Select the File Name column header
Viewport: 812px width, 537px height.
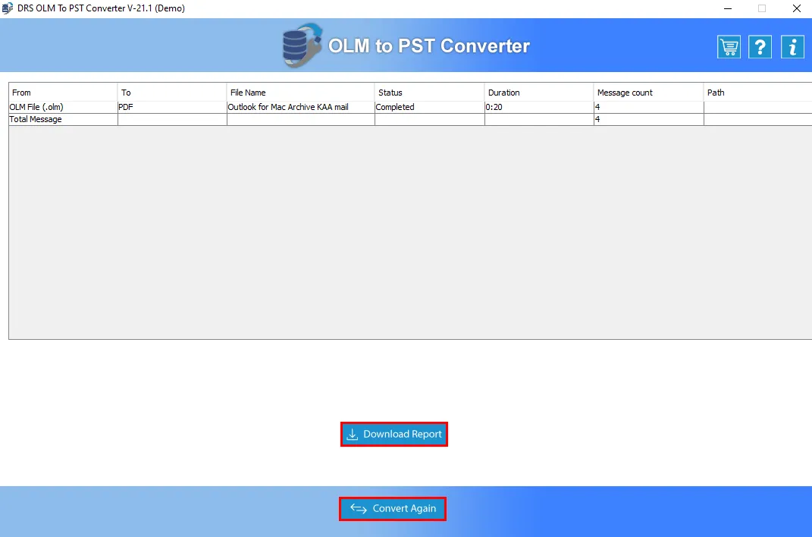click(x=300, y=93)
